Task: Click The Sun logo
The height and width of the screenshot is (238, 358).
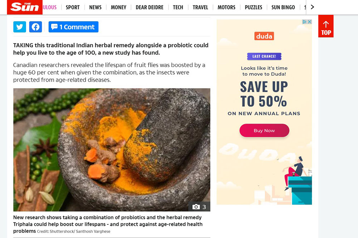Action: tap(25, 7)
